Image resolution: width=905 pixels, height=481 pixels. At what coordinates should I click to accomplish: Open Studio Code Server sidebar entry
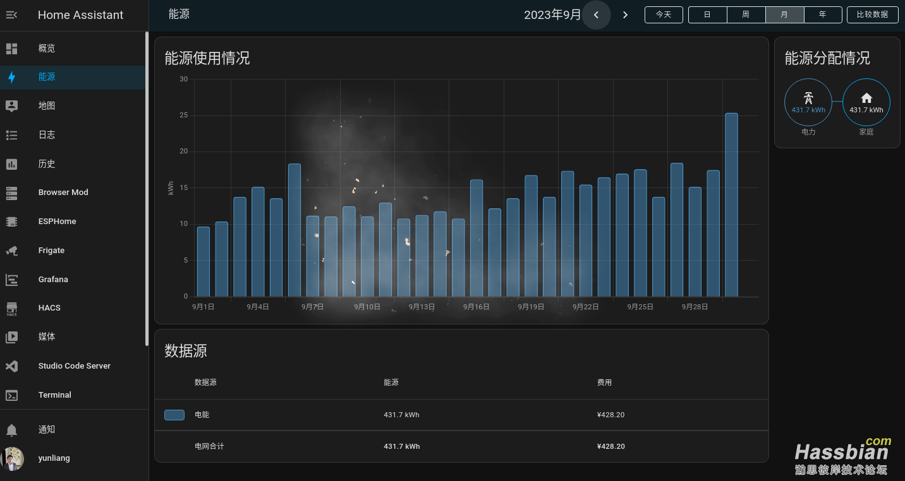coord(73,366)
